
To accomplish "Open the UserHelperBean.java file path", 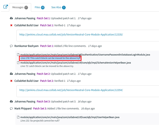I will point(70,117).
